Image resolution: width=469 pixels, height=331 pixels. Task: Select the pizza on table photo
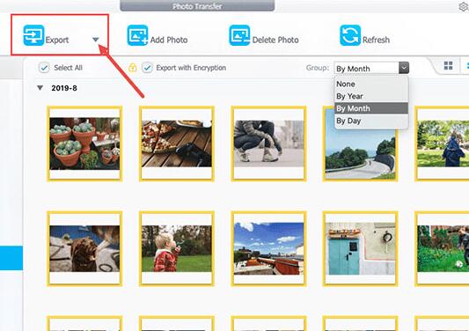(x=177, y=143)
